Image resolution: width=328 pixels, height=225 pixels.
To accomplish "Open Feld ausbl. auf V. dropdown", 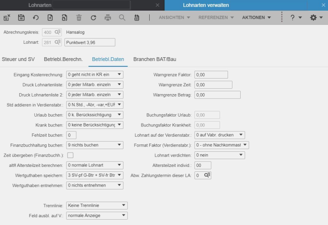I will tap(97, 216).
